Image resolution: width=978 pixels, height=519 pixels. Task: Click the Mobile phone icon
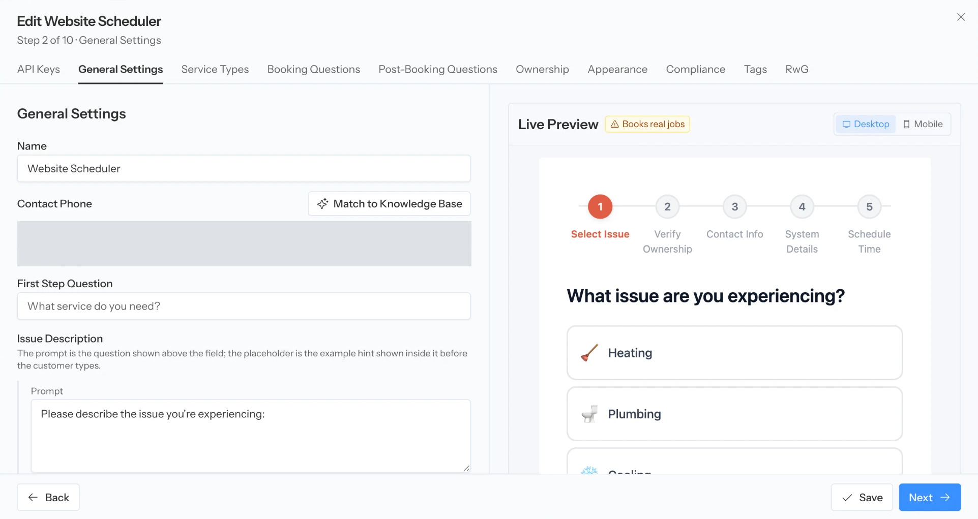pyautogui.click(x=906, y=125)
